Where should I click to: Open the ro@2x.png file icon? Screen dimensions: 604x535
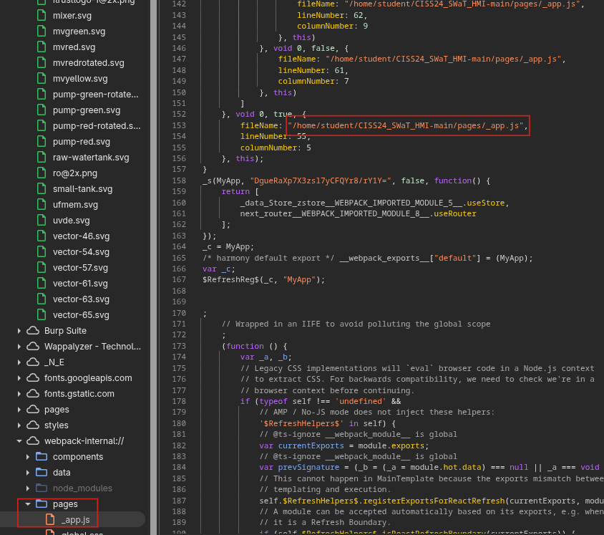point(42,173)
